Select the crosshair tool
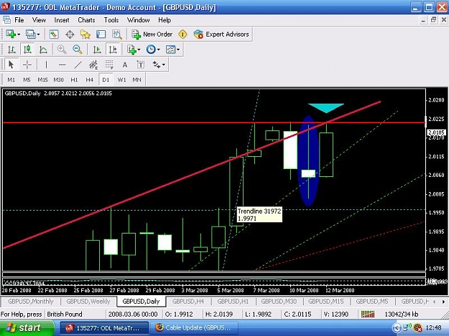This screenshot has height=336, width=449. point(27,64)
